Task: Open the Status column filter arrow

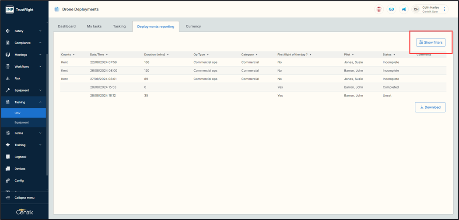Action: tap(394, 55)
